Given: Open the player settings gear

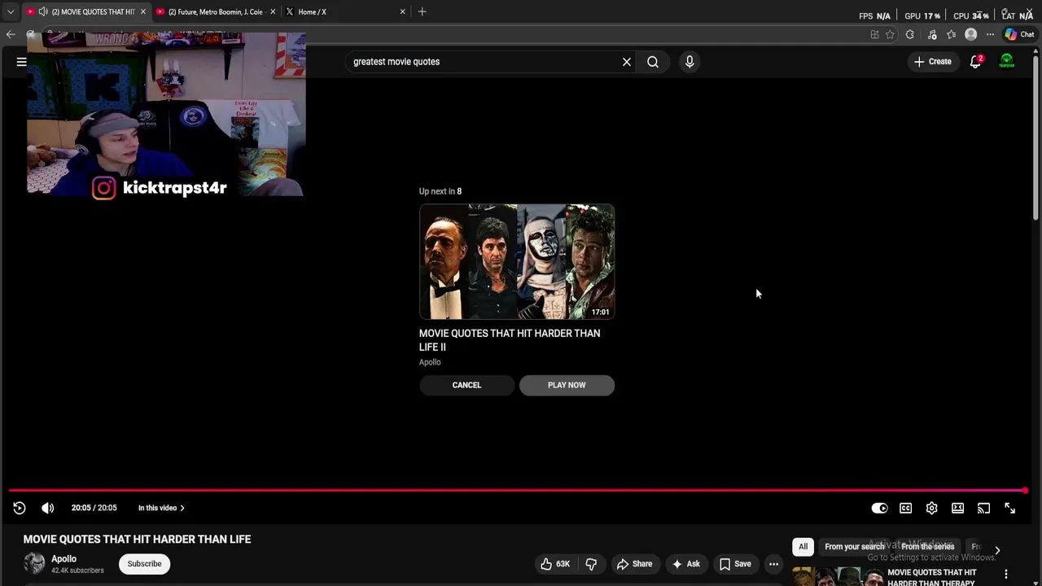Looking at the screenshot, I should click(x=931, y=508).
